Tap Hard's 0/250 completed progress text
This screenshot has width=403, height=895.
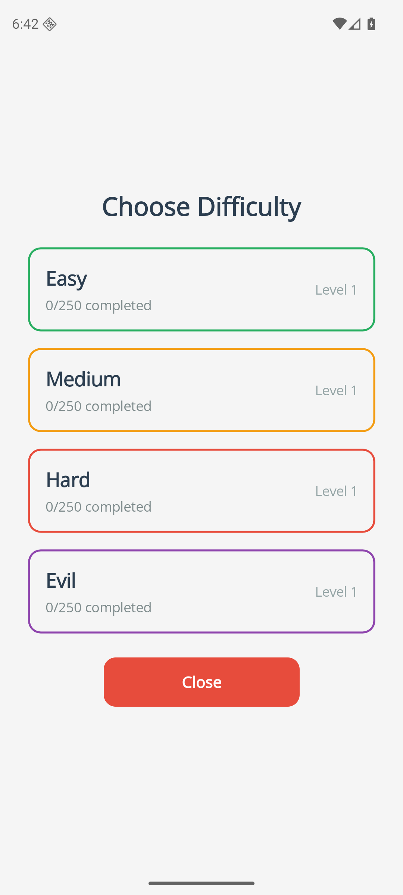tap(99, 507)
